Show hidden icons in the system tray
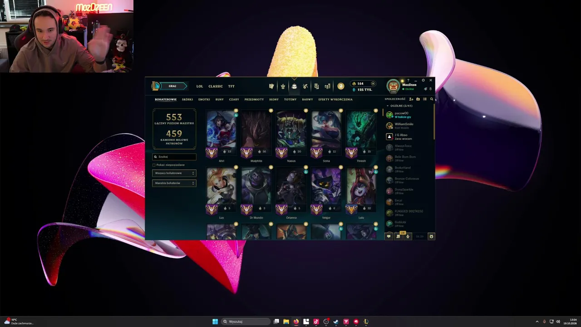 click(537, 322)
